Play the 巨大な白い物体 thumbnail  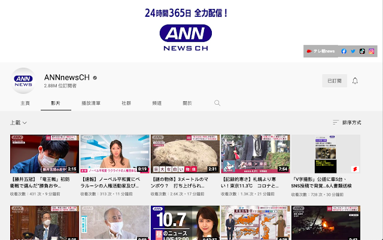[x=185, y=154]
